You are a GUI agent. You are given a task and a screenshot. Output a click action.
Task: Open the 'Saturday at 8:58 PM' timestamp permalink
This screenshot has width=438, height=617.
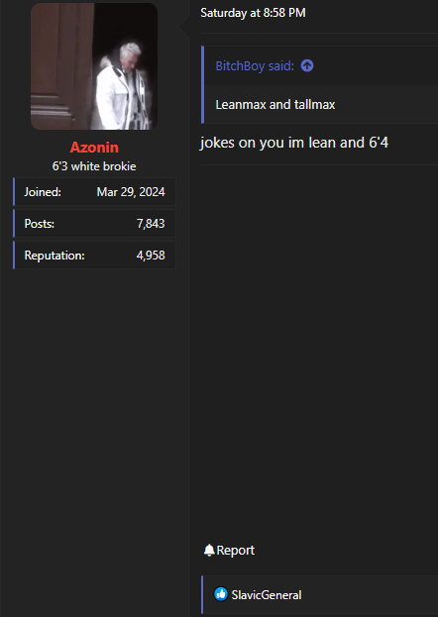(253, 13)
